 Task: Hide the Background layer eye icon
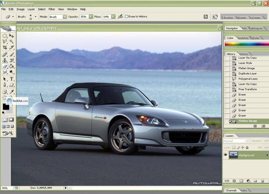[x=226, y=155]
